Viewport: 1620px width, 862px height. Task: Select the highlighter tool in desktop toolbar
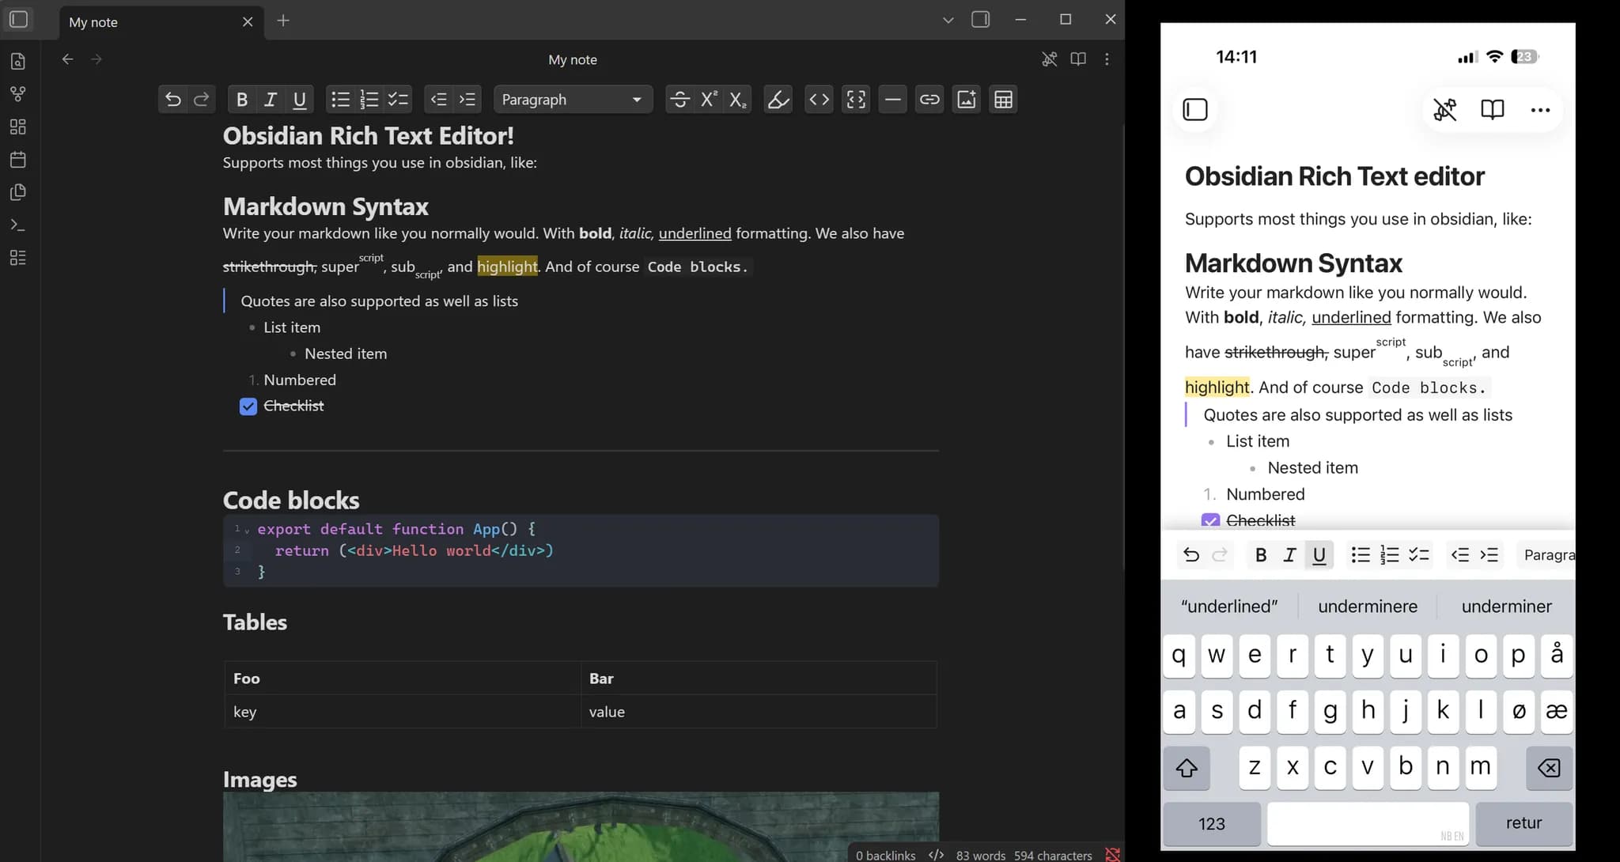point(778,100)
